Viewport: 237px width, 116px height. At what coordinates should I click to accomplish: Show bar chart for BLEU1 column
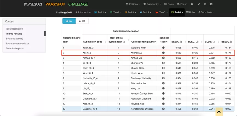[x=181, y=42]
